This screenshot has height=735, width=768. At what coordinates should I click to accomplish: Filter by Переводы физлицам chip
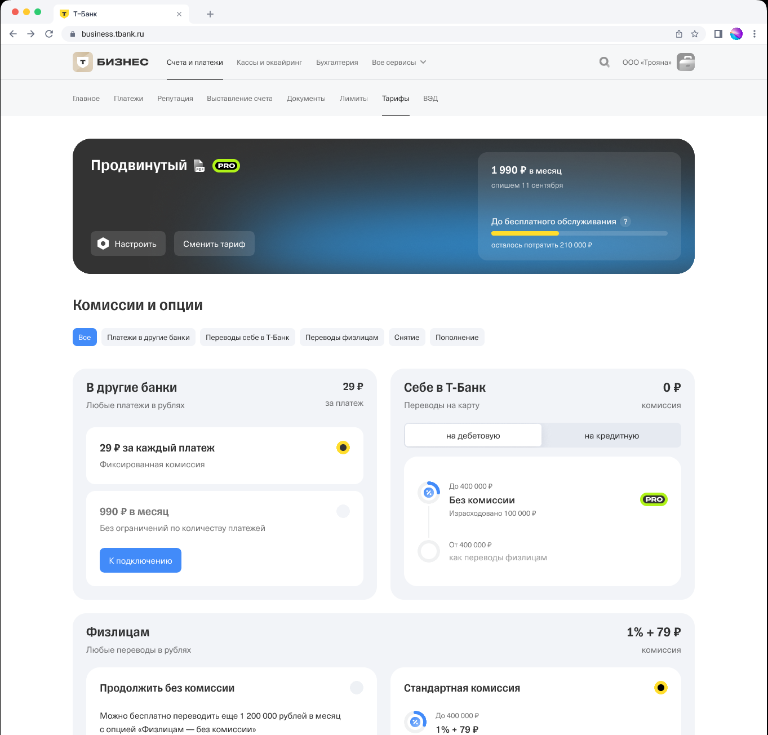342,337
